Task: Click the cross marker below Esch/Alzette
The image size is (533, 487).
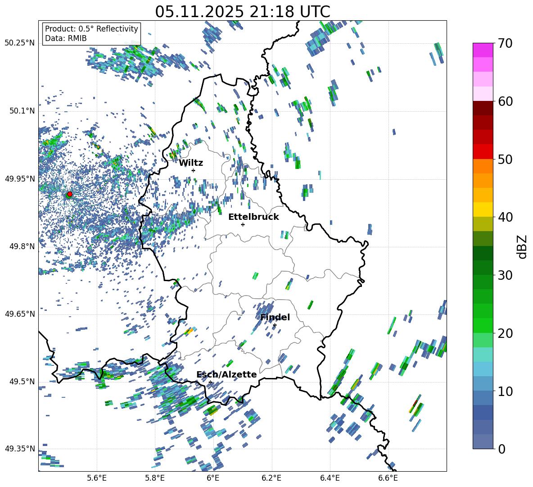Action: coord(210,382)
